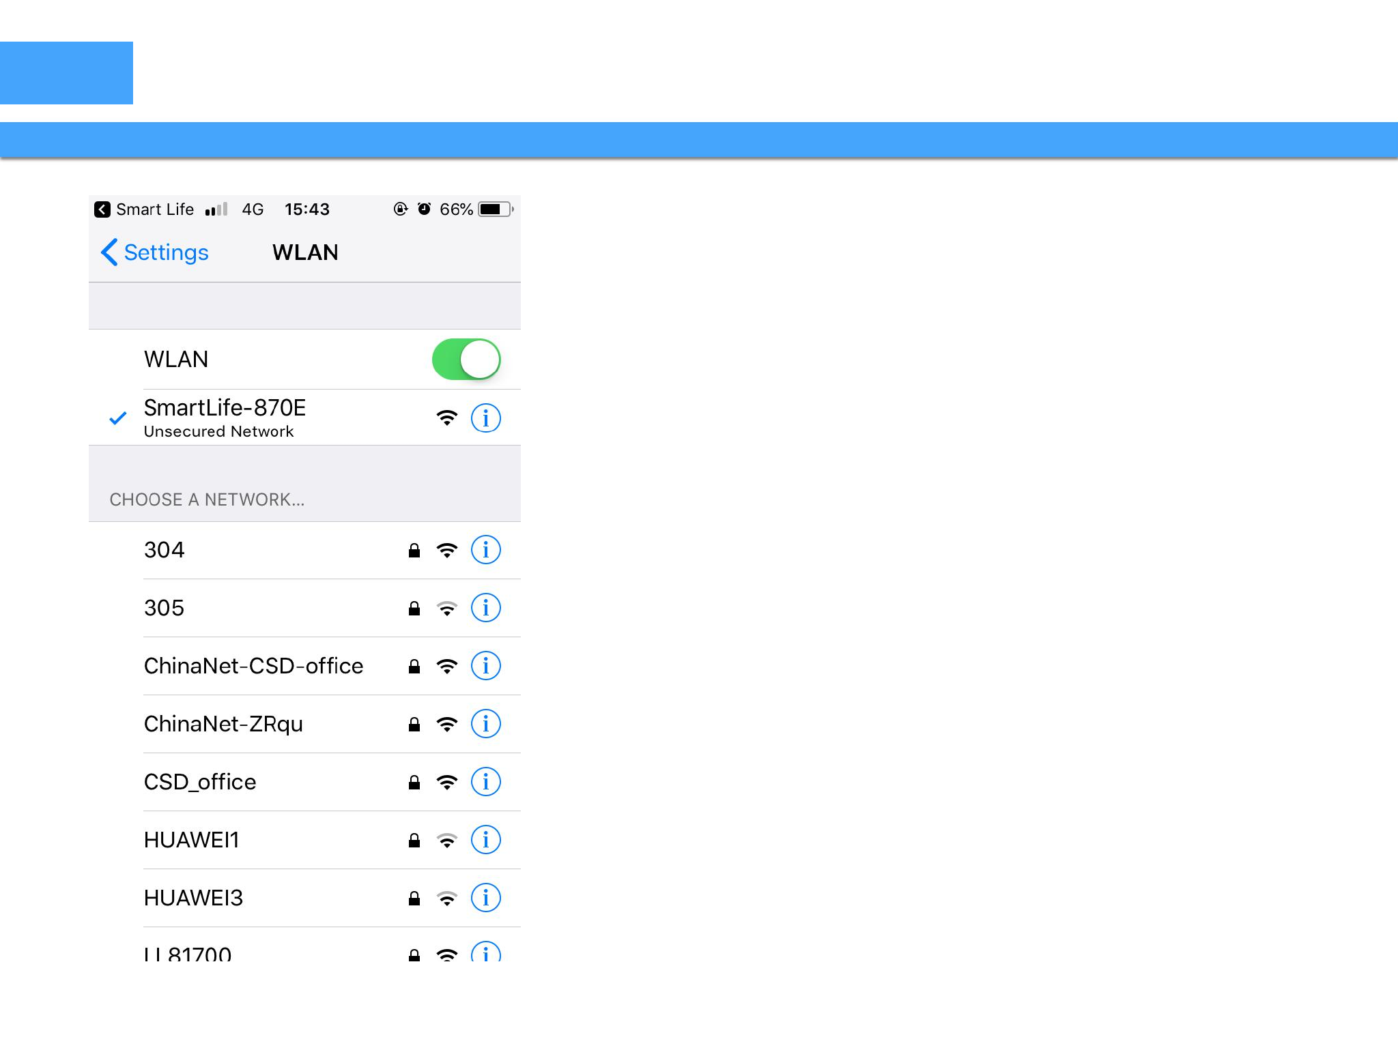
Task: Join the ChinaNet-CSD-office network
Action: coord(253,666)
